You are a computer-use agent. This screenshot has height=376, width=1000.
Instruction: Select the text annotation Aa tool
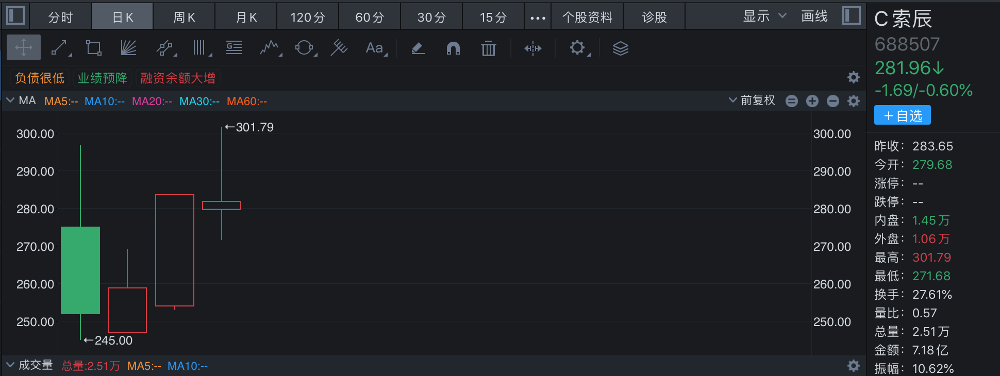click(375, 48)
